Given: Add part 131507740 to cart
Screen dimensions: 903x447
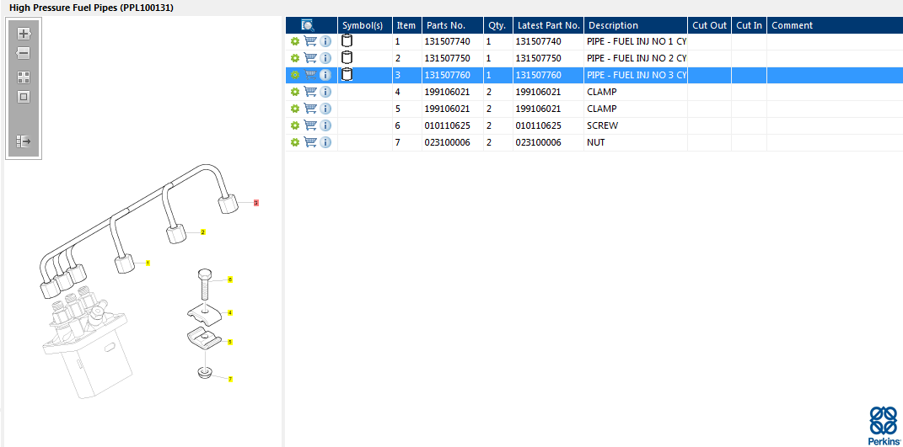Looking at the screenshot, I should [x=310, y=41].
